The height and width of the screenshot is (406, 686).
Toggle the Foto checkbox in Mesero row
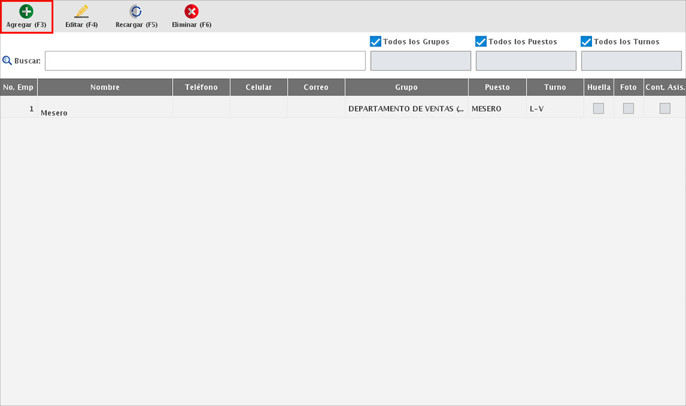pyautogui.click(x=628, y=109)
